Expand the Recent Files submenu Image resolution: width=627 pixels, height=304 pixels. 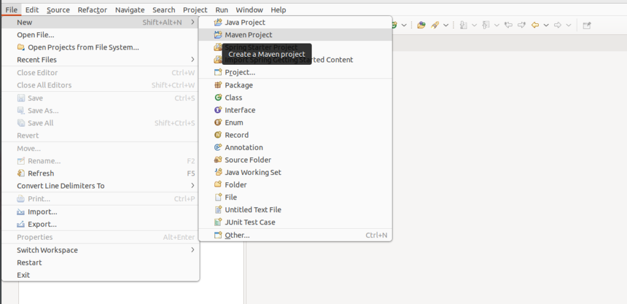[x=193, y=59]
